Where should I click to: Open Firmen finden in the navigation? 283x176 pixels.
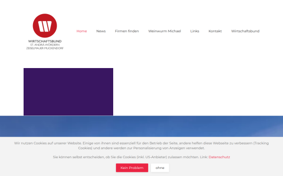[x=127, y=31]
